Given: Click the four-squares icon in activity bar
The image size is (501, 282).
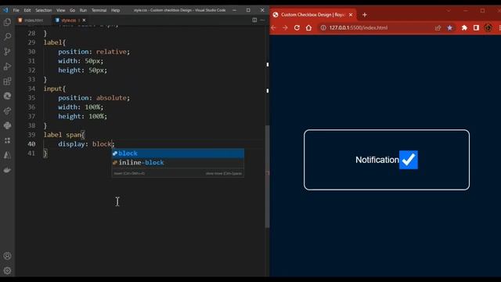Looking at the screenshot, I should pyautogui.click(x=7, y=140).
